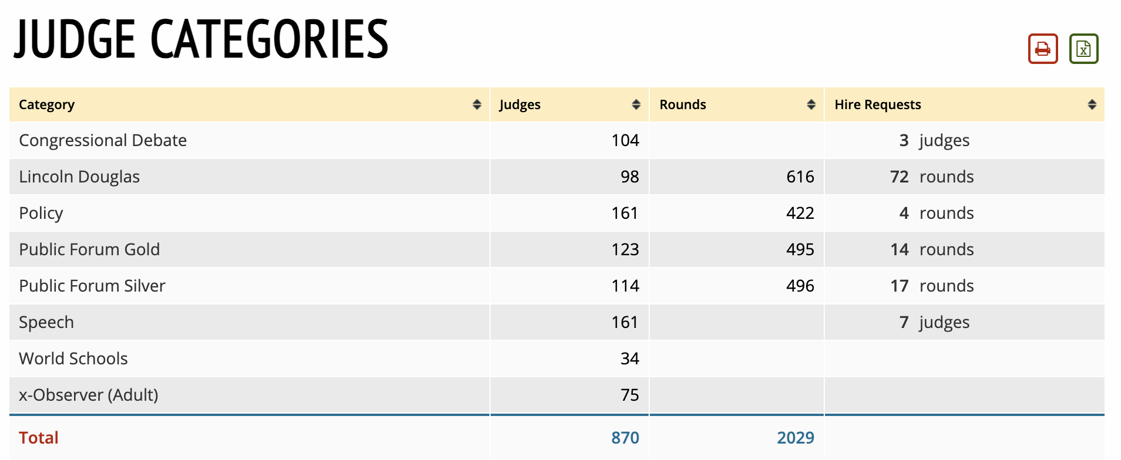Click the total rounds count 2029
Viewport: 1121px width, 460px height.
(795, 438)
